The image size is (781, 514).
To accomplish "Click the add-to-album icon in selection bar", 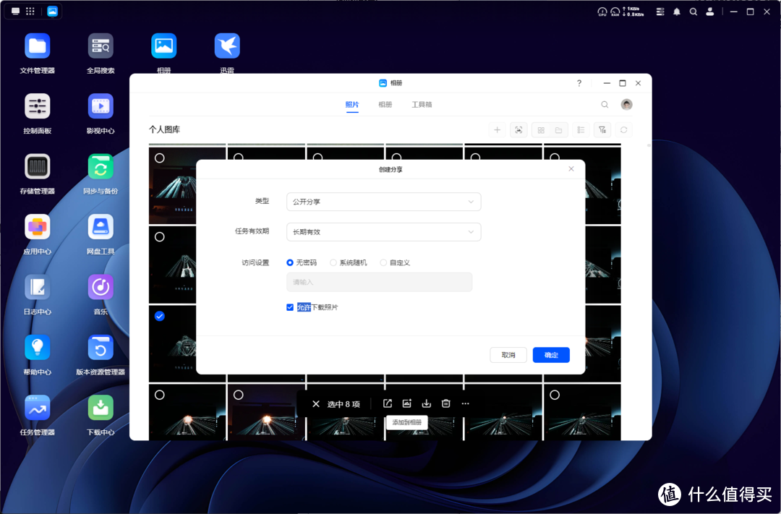I will [407, 403].
